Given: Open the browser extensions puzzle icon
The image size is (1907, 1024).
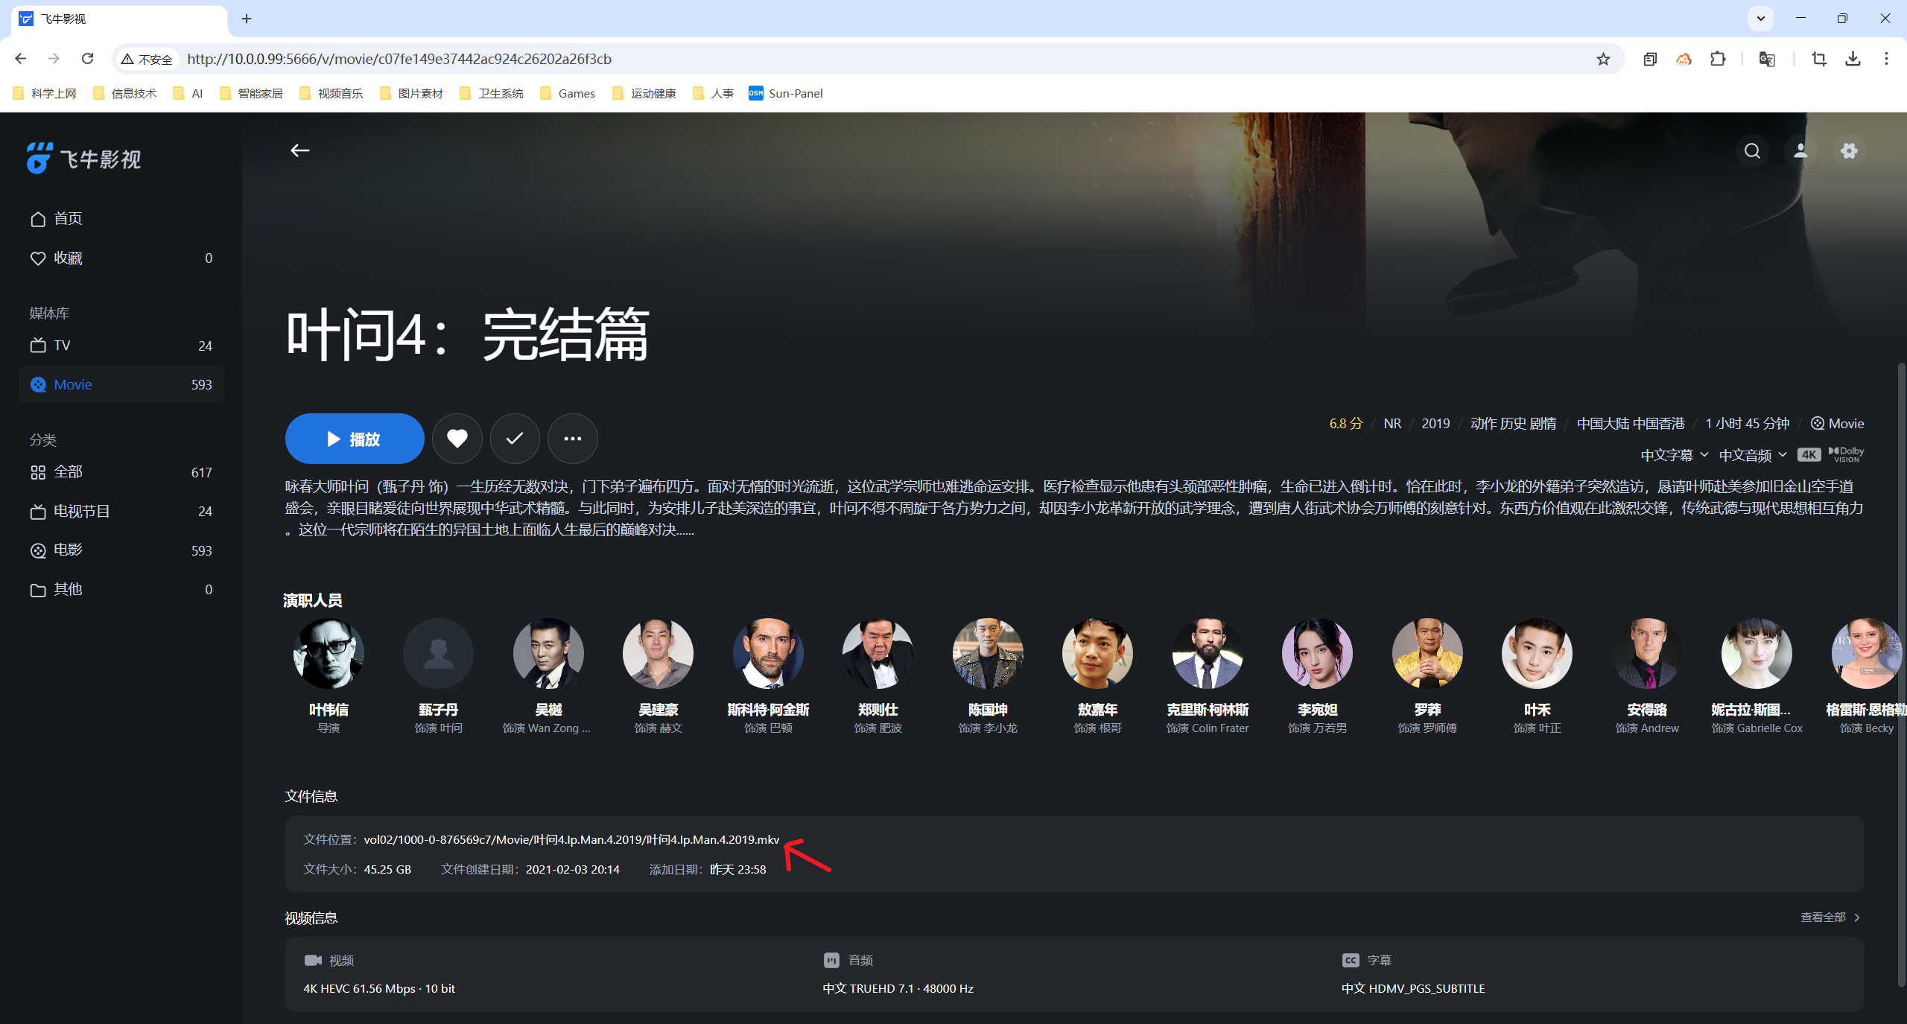Looking at the screenshot, I should point(1718,59).
